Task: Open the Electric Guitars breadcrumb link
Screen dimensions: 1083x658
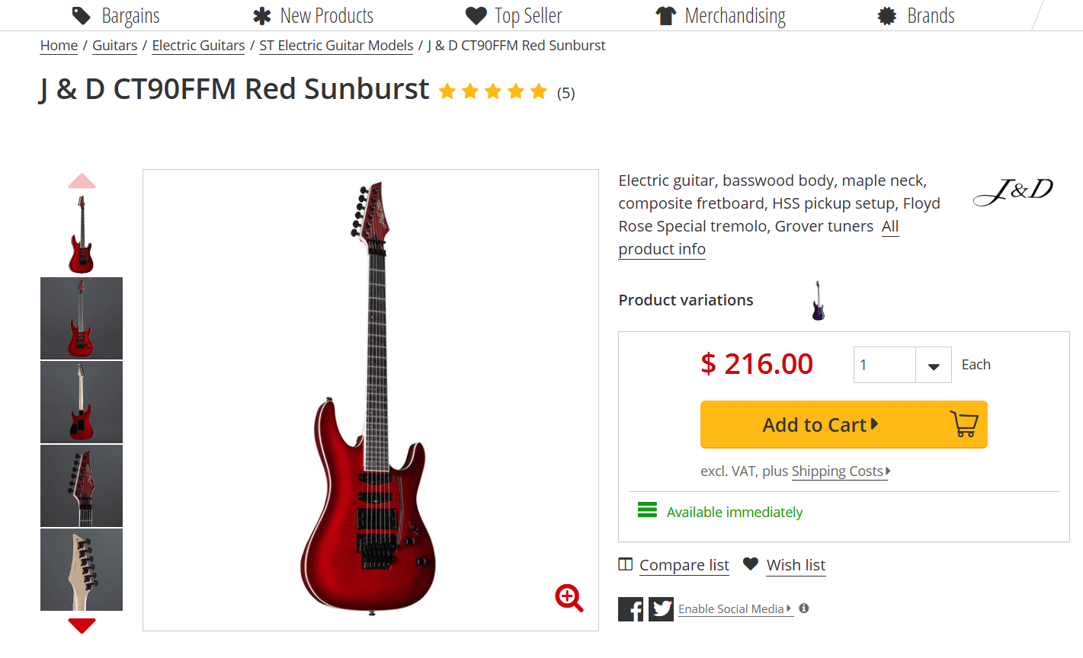Action: coord(197,45)
